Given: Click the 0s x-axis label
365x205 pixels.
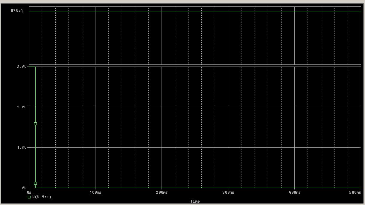Looking at the screenshot, I should pyautogui.click(x=29, y=192).
